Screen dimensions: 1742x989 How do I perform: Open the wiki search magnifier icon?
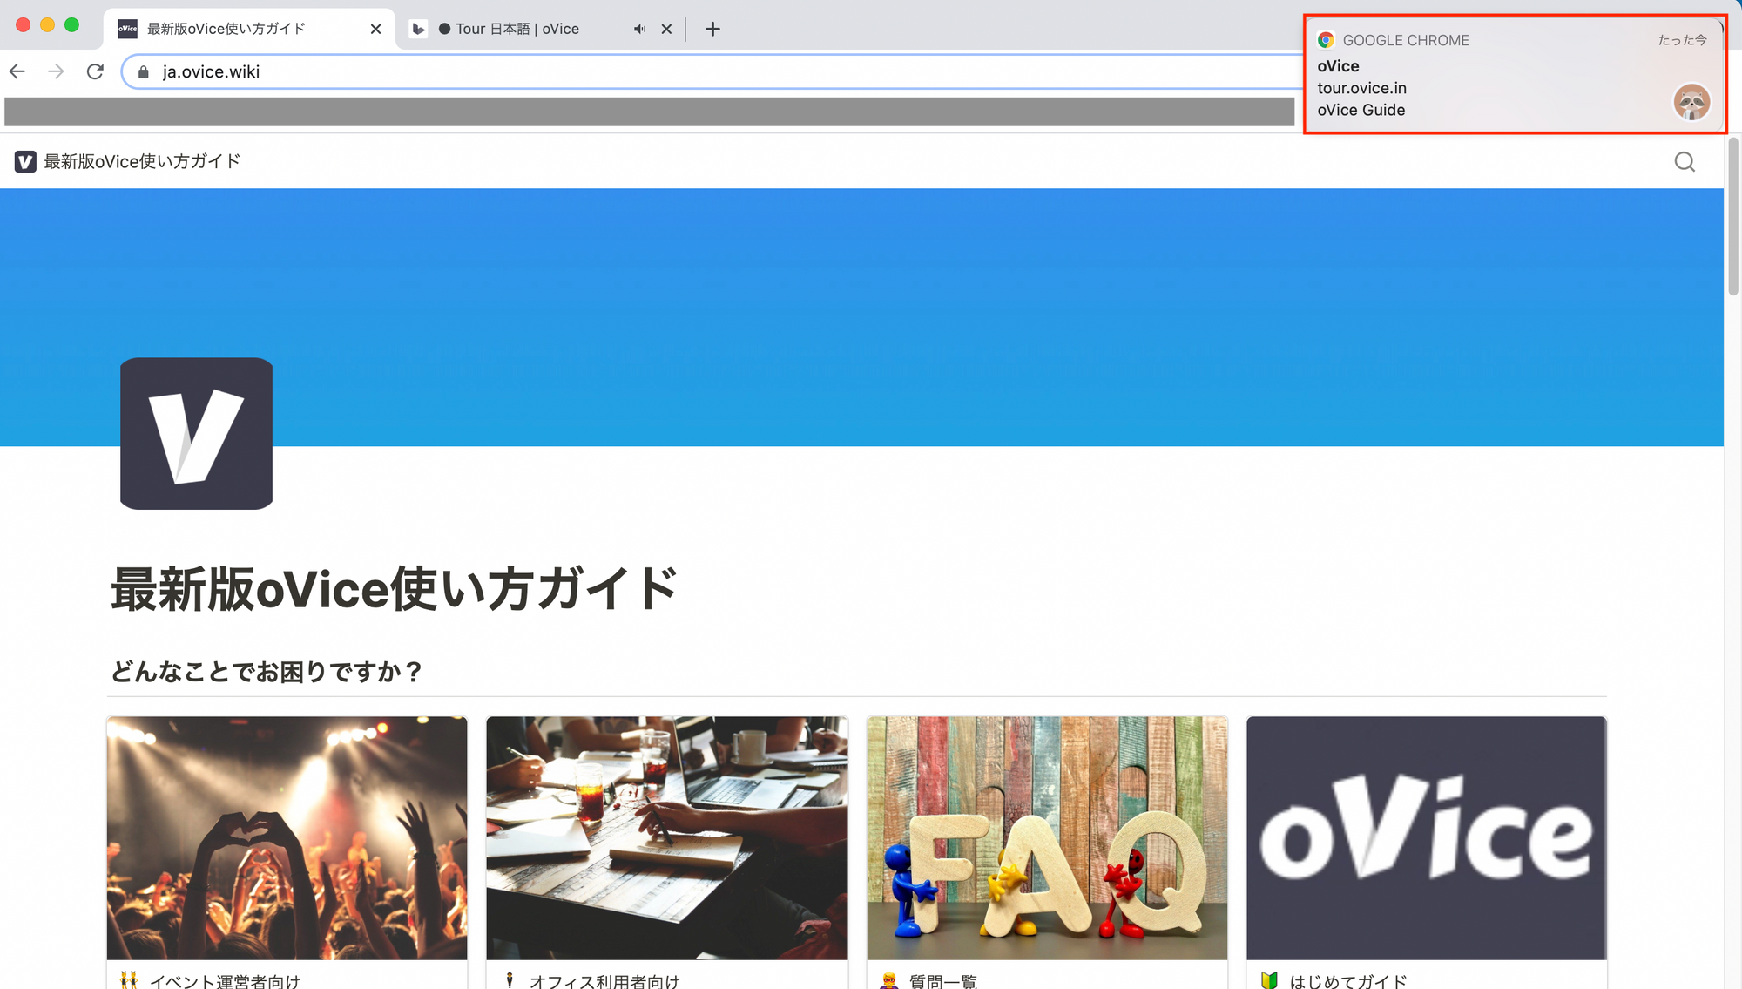[1685, 161]
